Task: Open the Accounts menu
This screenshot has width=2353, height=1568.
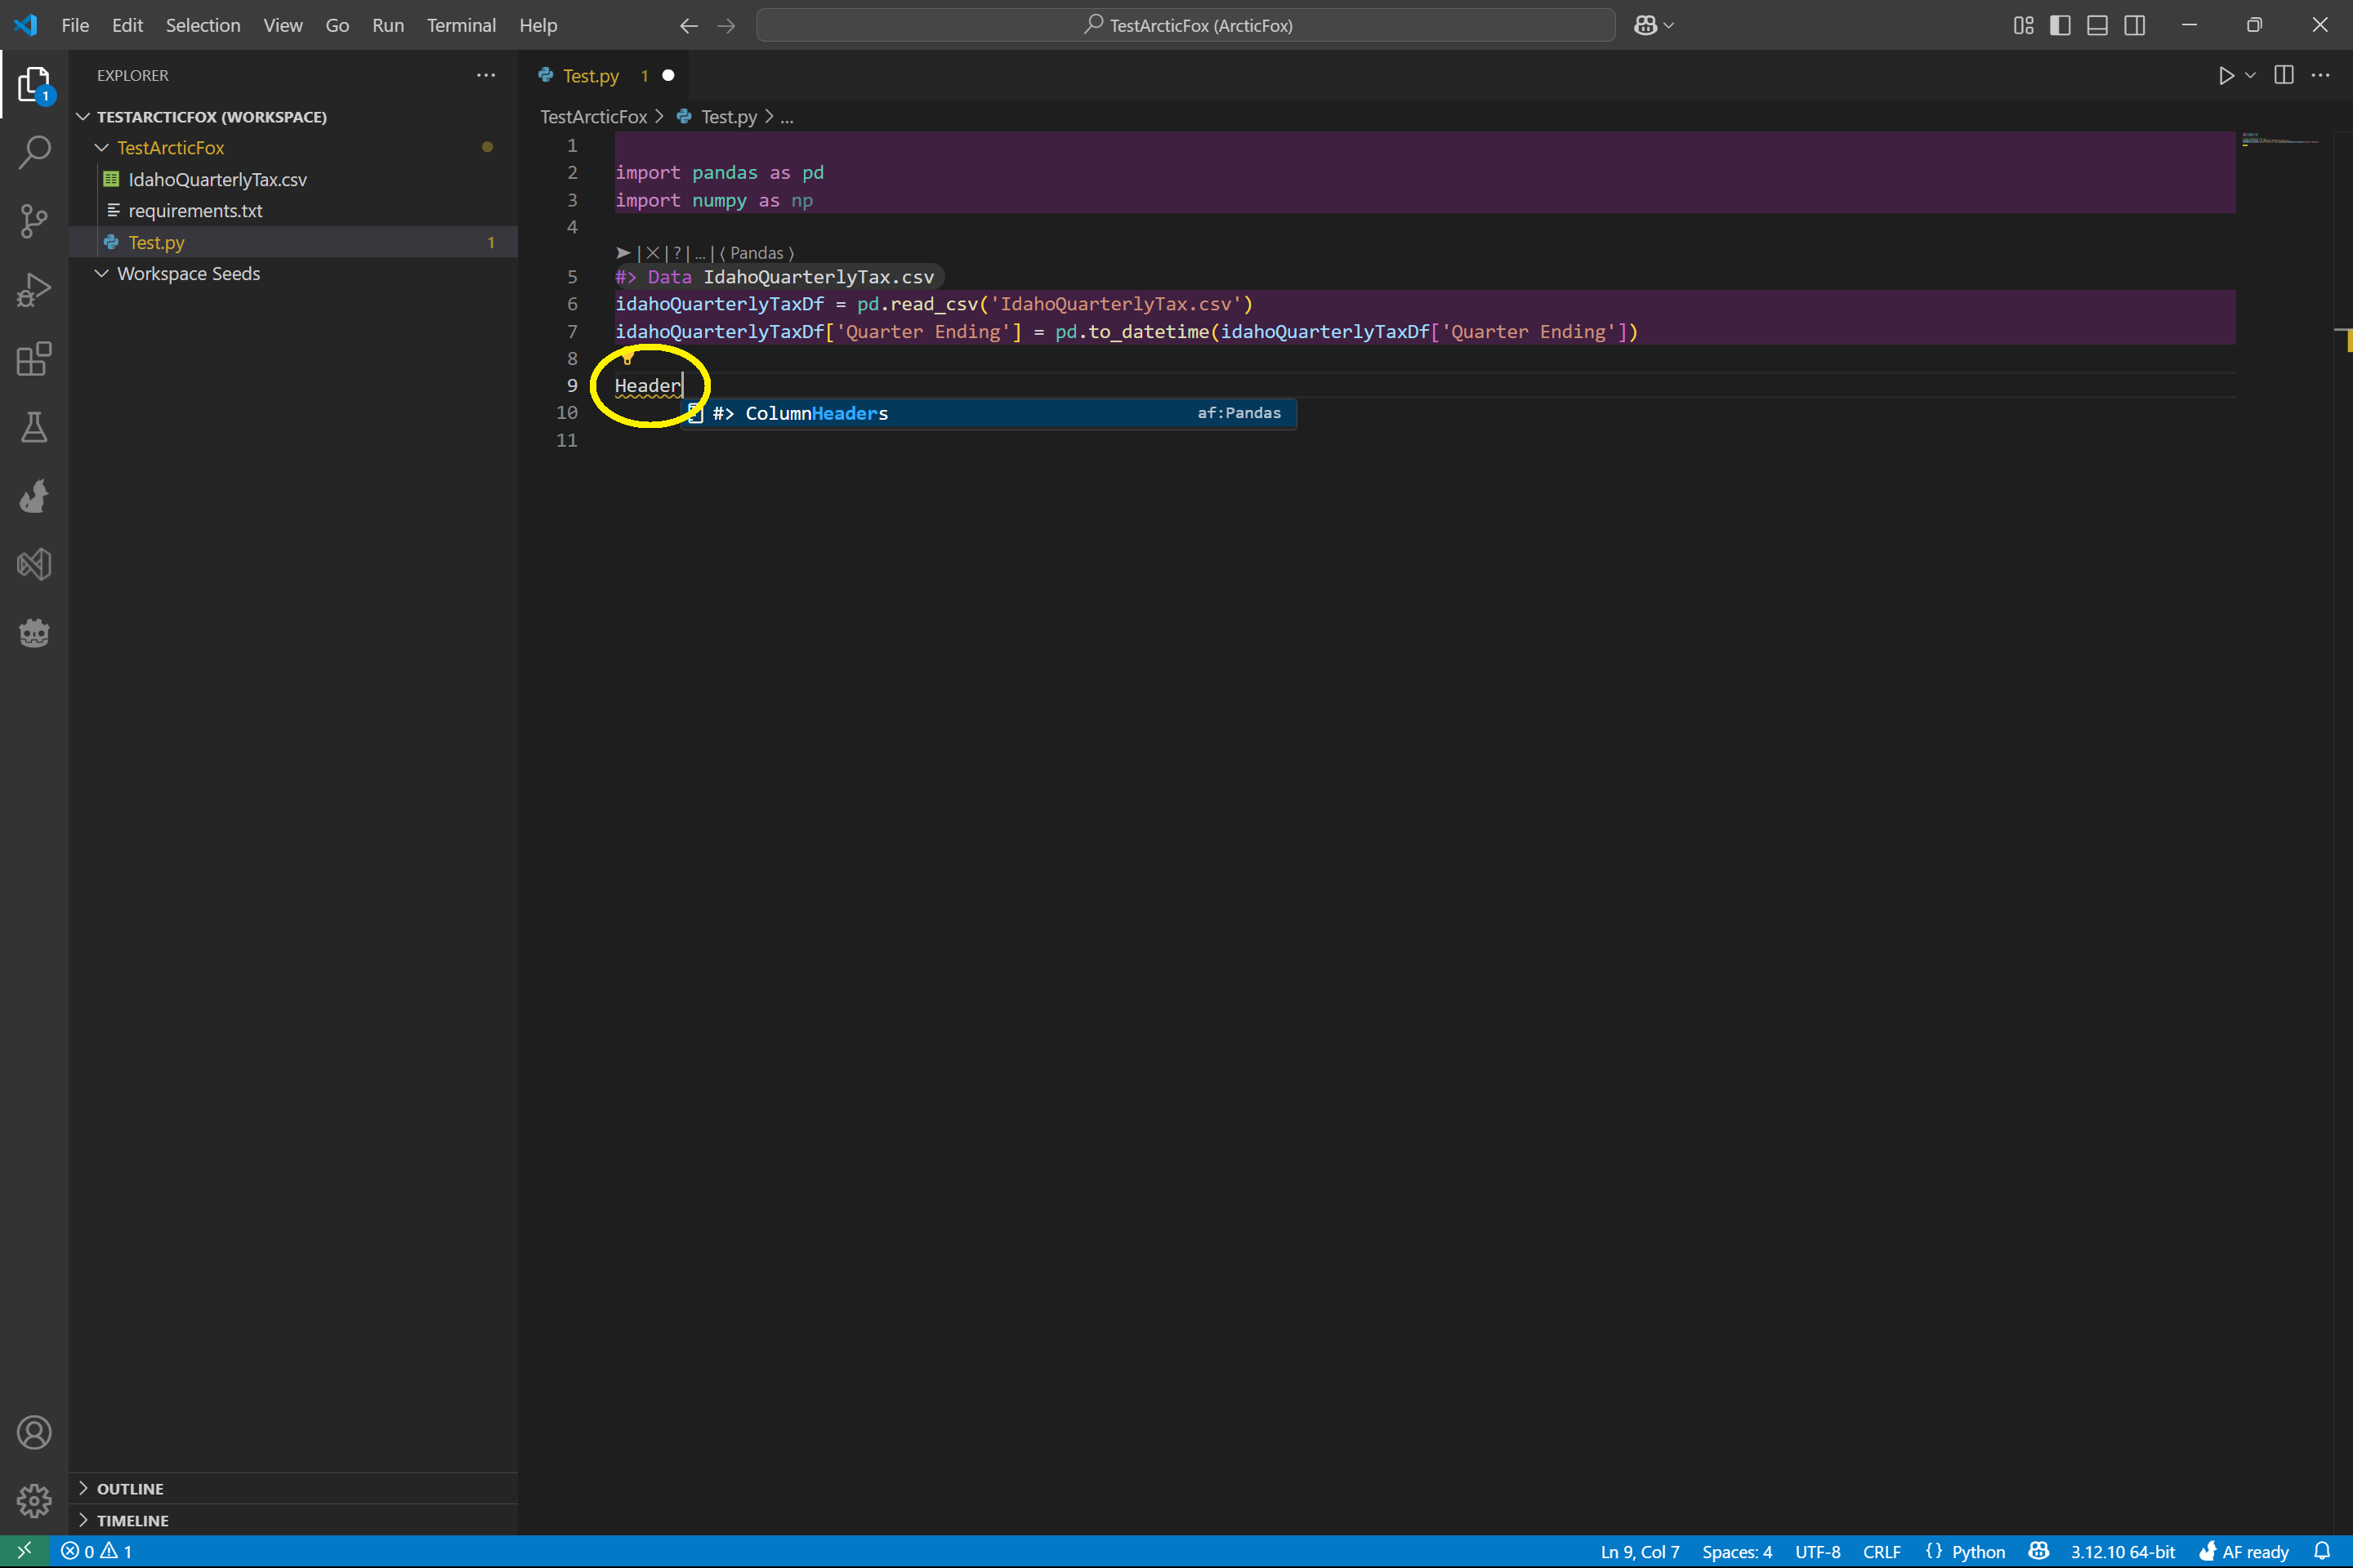Action: [x=34, y=1433]
